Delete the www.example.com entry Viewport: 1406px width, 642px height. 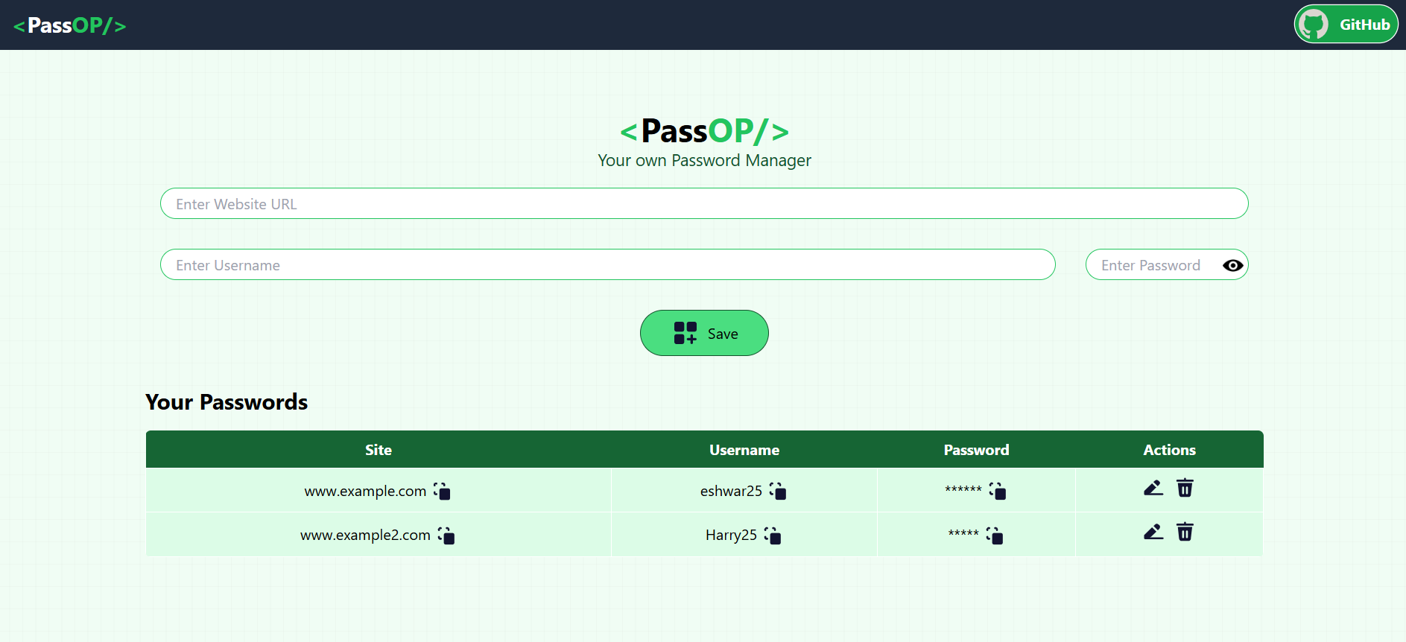(x=1185, y=488)
